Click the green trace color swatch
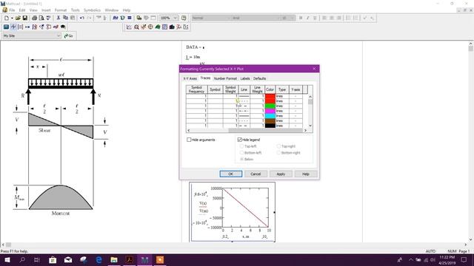The width and height of the screenshot is (474, 266). pyautogui.click(x=270, y=106)
